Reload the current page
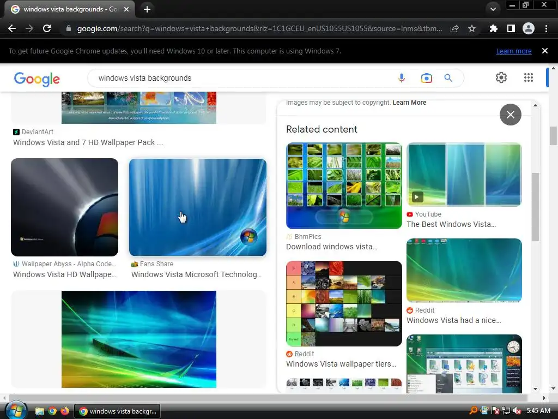The image size is (558, 419). (x=47, y=28)
